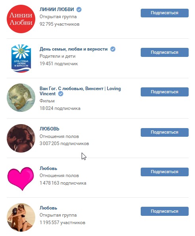Screen dimensions: 195x236
Task: Click the verified badge next to ЛИНИИ ЛЮБВИ
Action: tap(79, 9)
